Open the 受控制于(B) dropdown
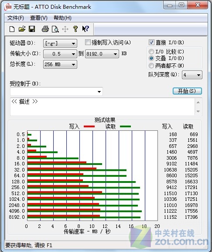Viewport: 212px width, 252px height. [x=56, y=91]
